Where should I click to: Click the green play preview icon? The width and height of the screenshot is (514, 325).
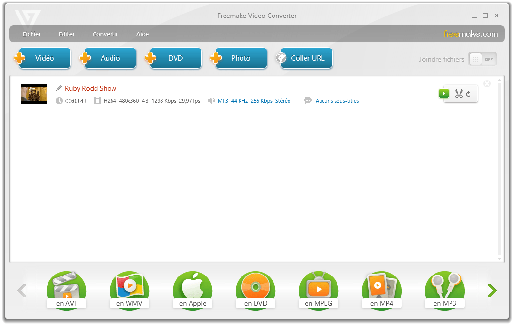[x=444, y=94]
